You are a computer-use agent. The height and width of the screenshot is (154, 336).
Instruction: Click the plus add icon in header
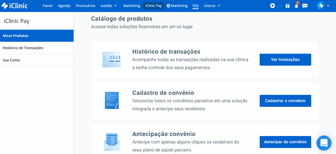click(273, 6)
